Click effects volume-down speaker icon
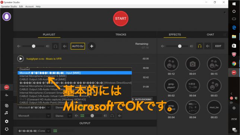This screenshot has height=135, width=240. (x=163, y=46)
